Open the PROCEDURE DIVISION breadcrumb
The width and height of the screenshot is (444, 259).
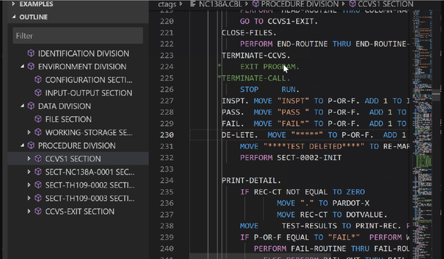click(300, 4)
